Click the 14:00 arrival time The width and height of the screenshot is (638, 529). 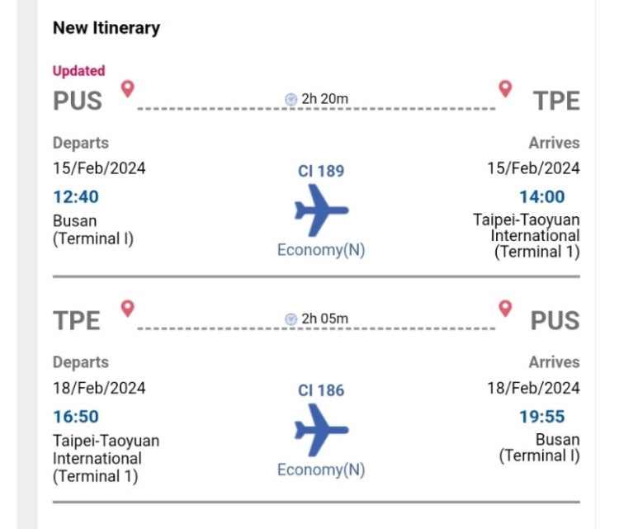coord(542,197)
